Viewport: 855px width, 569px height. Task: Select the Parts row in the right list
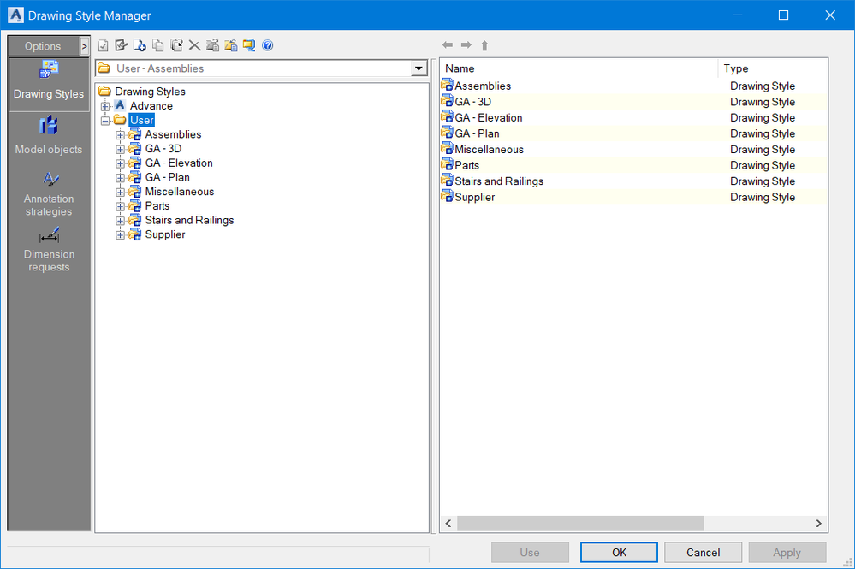click(633, 165)
